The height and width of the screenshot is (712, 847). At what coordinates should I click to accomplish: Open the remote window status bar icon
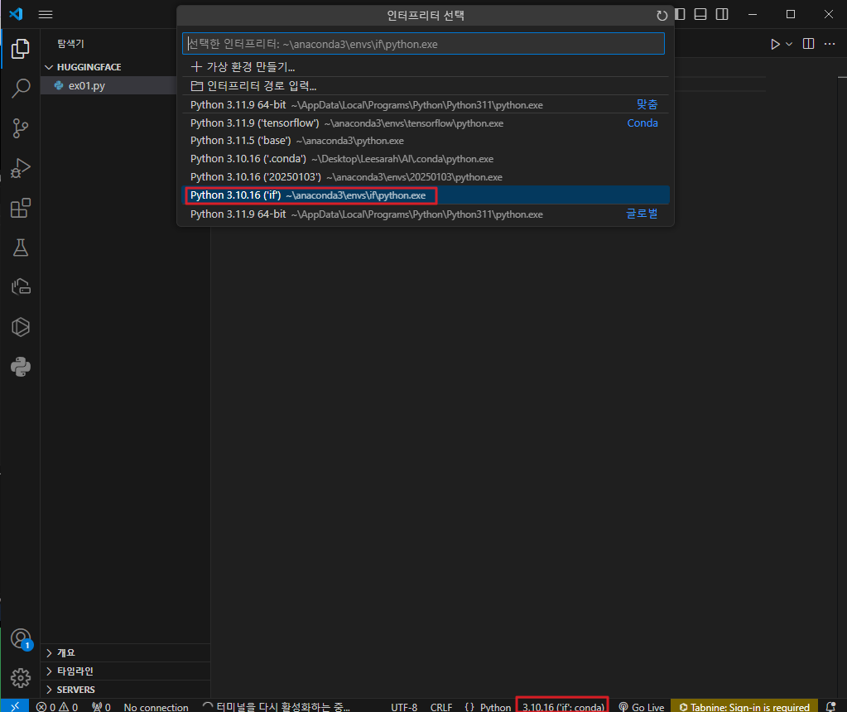click(15, 706)
